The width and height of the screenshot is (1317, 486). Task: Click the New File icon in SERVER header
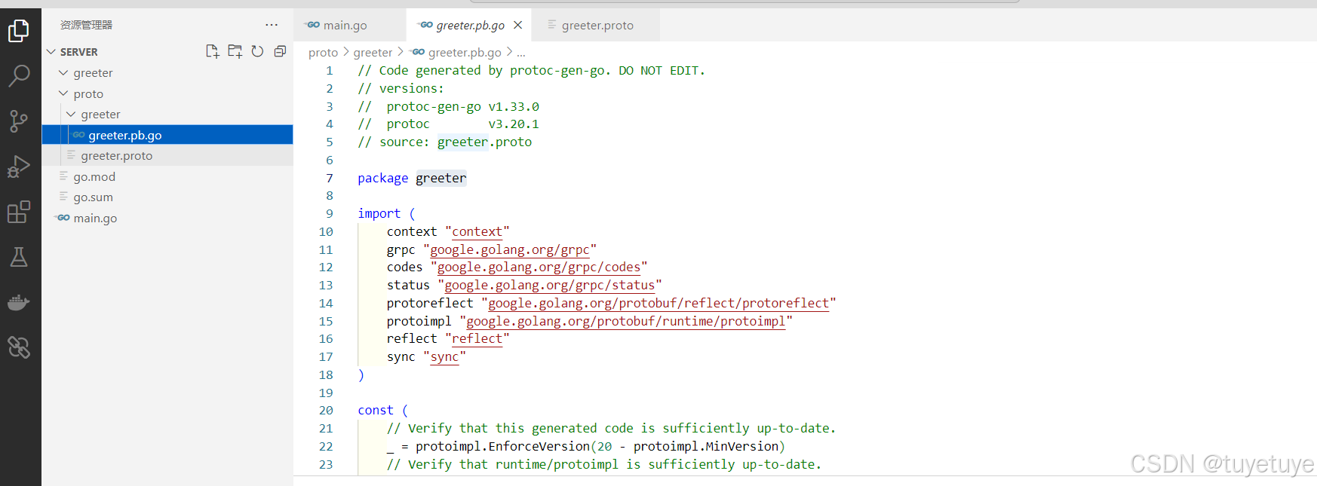tap(213, 51)
